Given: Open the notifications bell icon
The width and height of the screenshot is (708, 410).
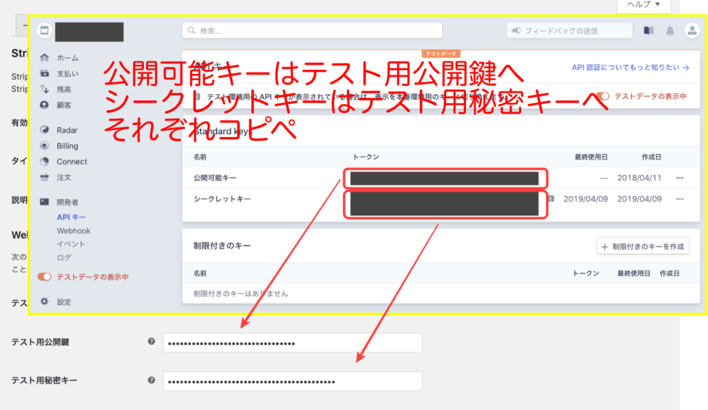Looking at the screenshot, I should (670, 30).
